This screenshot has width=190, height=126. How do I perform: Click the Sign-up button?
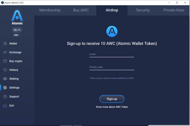(112, 99)
